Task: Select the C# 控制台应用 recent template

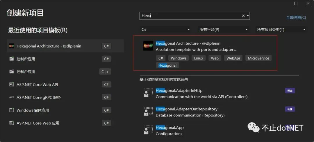Action: (65, 59)
